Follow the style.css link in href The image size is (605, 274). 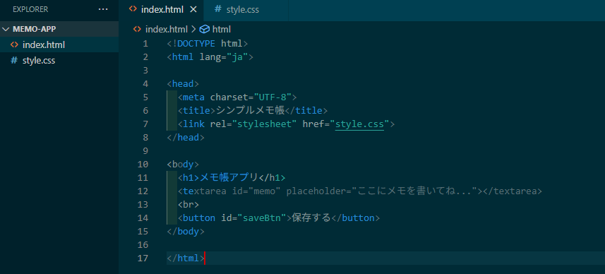359,124
